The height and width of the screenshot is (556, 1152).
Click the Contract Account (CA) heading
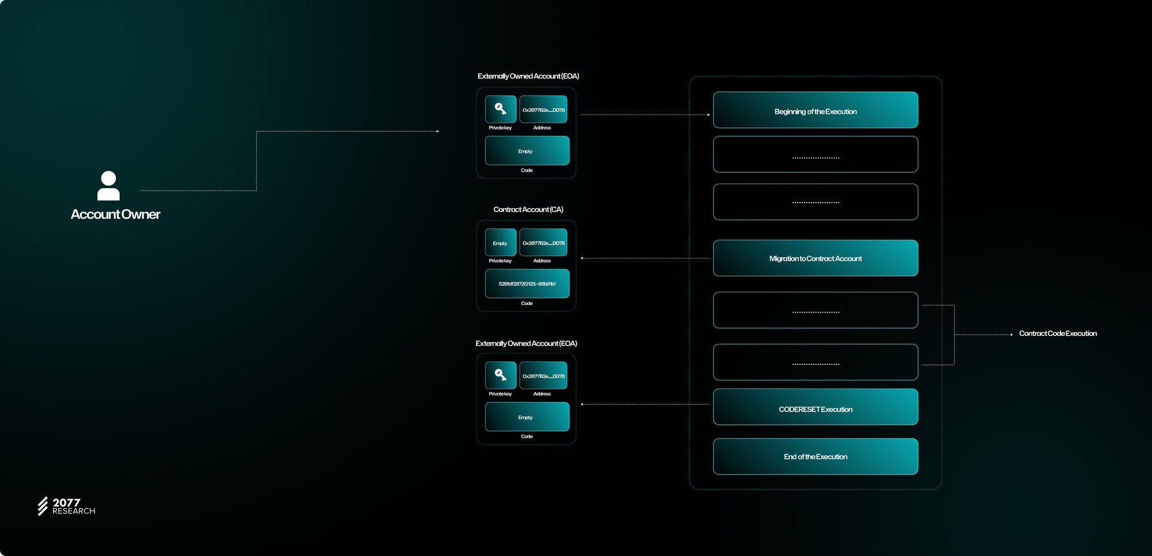(528, 210)
